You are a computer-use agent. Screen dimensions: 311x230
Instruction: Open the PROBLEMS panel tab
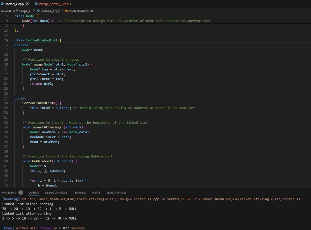(9, 193)
